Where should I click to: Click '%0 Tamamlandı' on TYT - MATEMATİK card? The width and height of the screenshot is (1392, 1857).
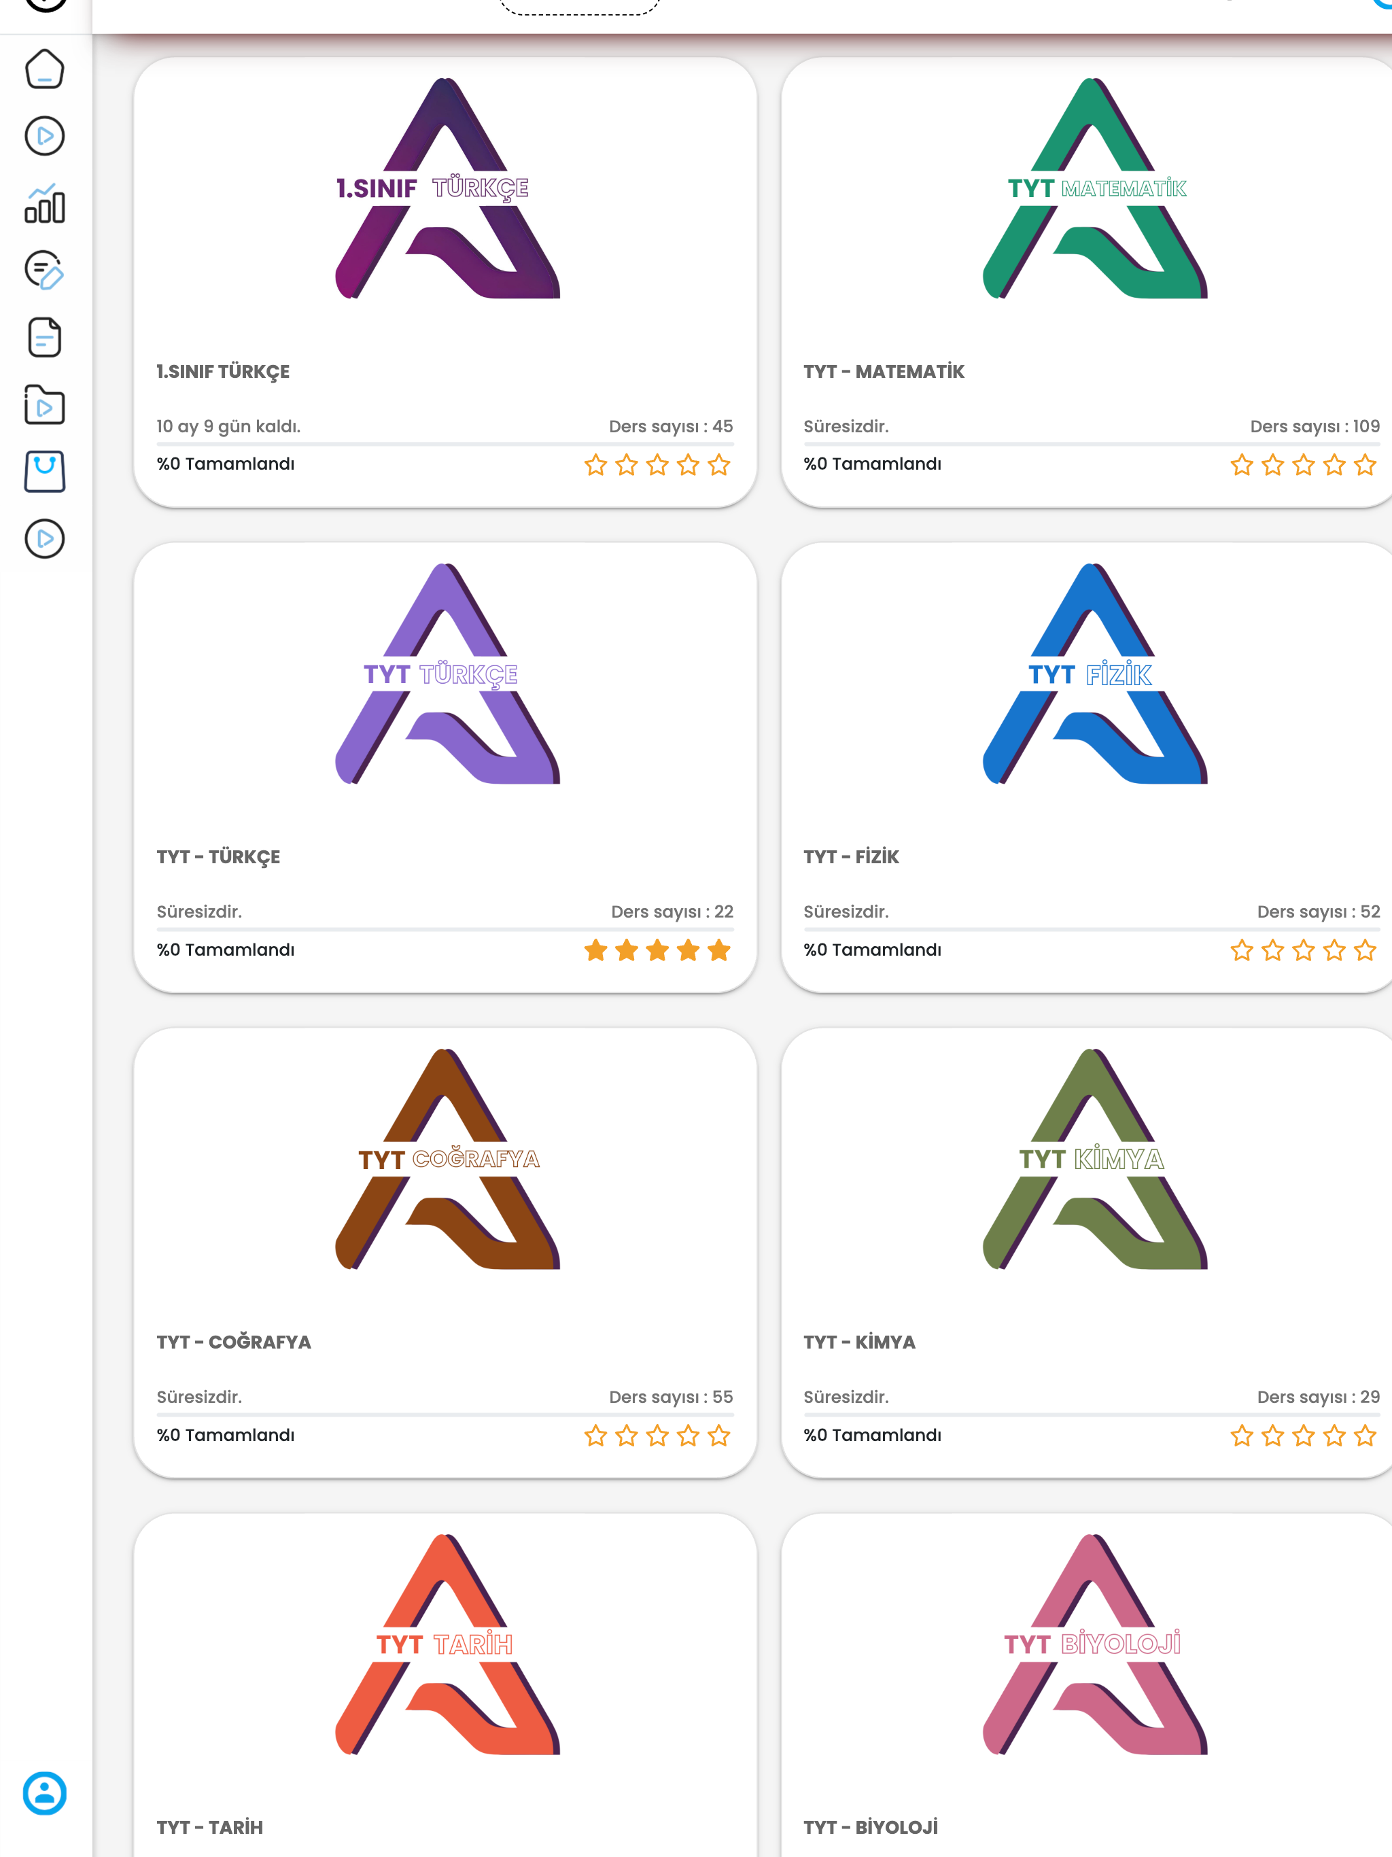[872, 464]
